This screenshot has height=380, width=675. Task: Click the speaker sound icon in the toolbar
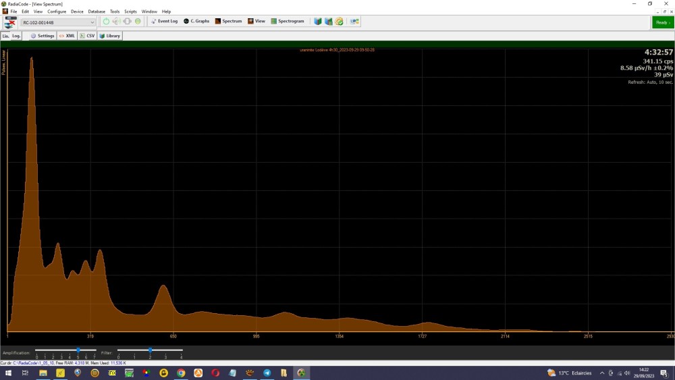point(116,22)
